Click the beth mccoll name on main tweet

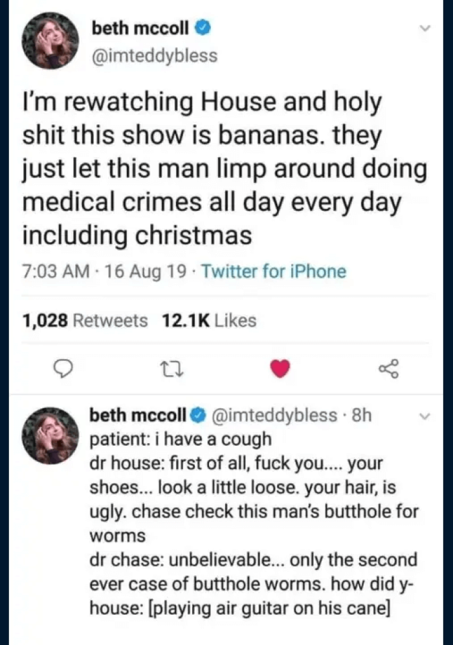tap(140, 28)
